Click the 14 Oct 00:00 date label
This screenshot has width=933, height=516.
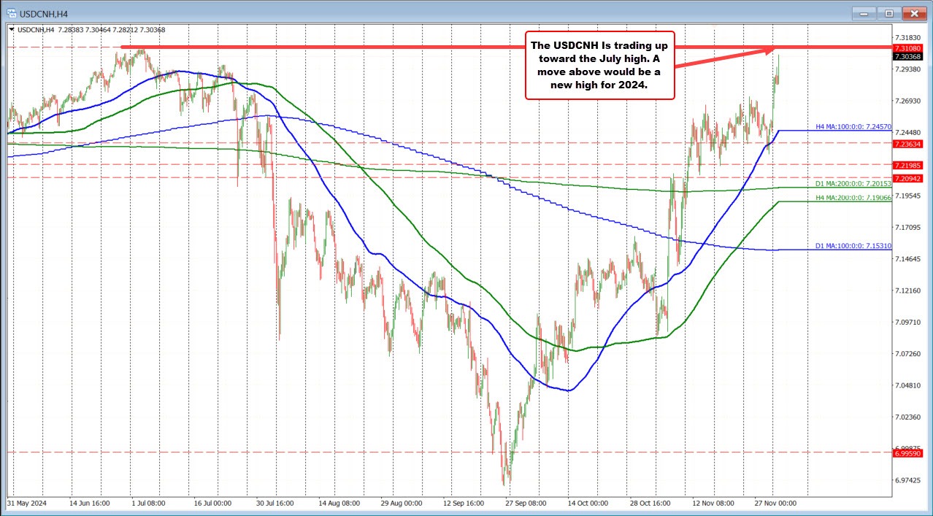click(586, 503)
